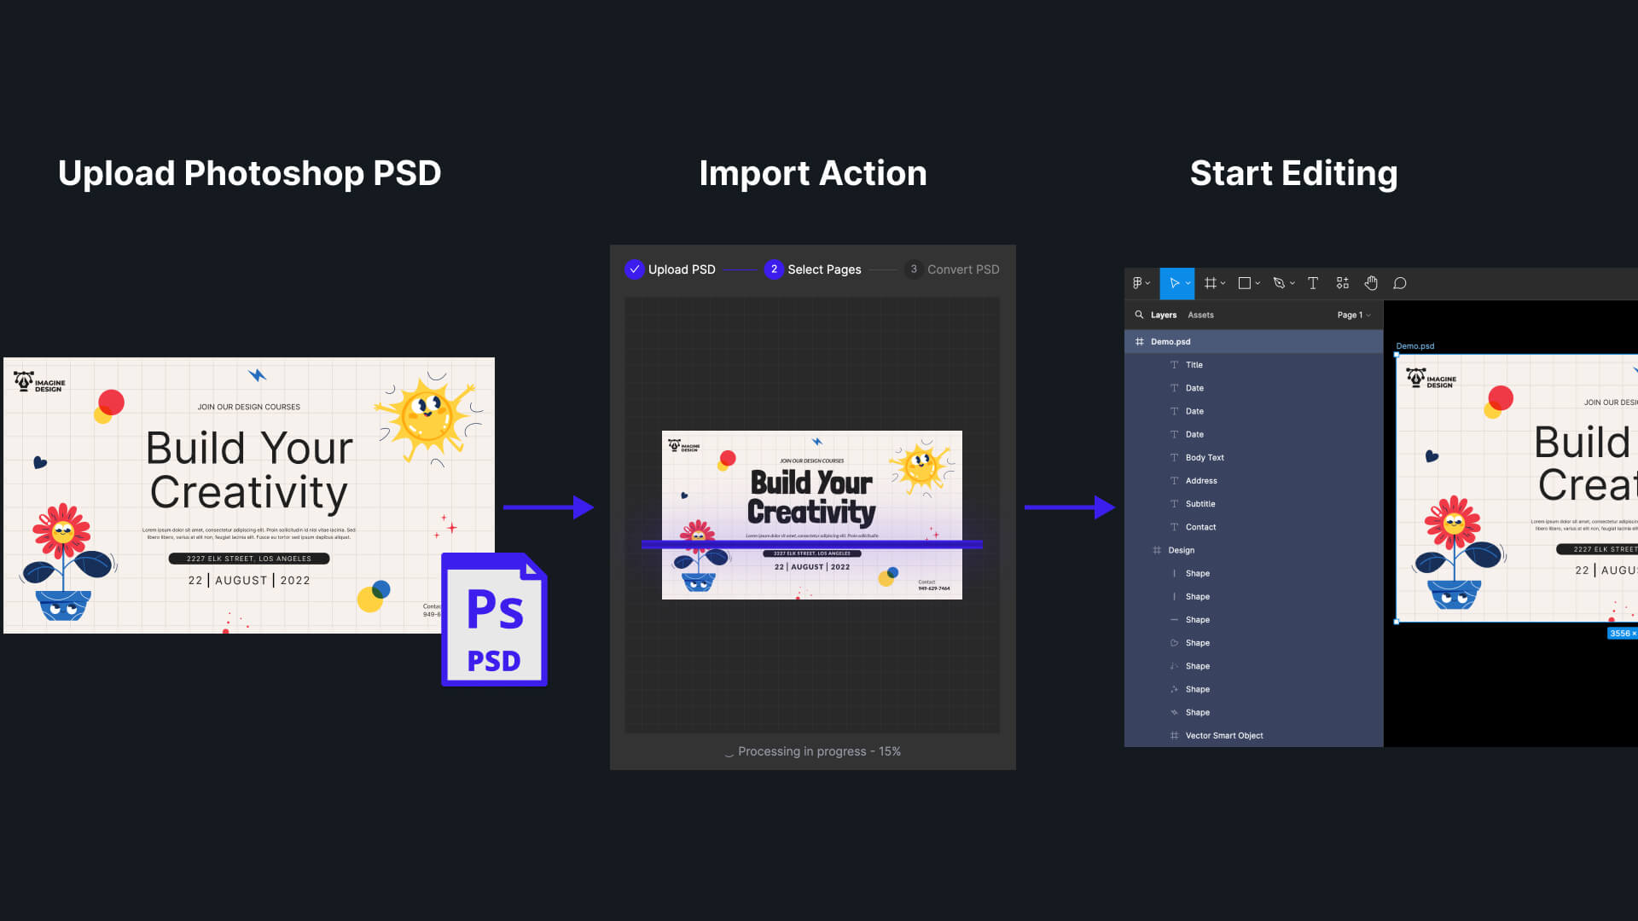Select the Frame tool
Screen dimensions: 1638x921
point(1210,283)
